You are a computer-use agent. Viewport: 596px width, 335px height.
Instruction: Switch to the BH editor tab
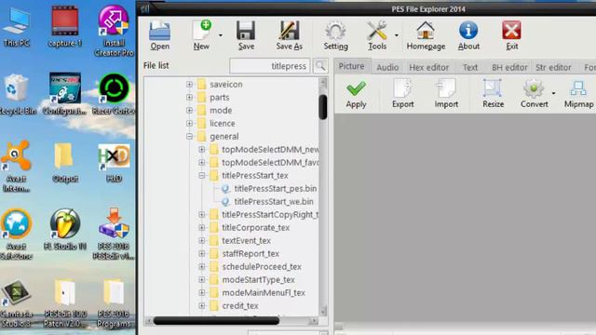[x=509, y=67]
